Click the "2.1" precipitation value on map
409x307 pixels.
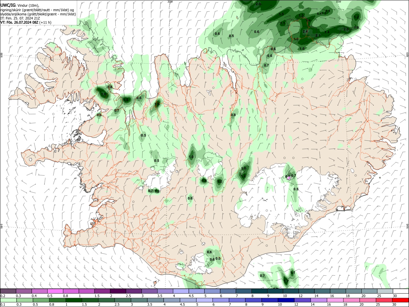click(x=318, y=35)
